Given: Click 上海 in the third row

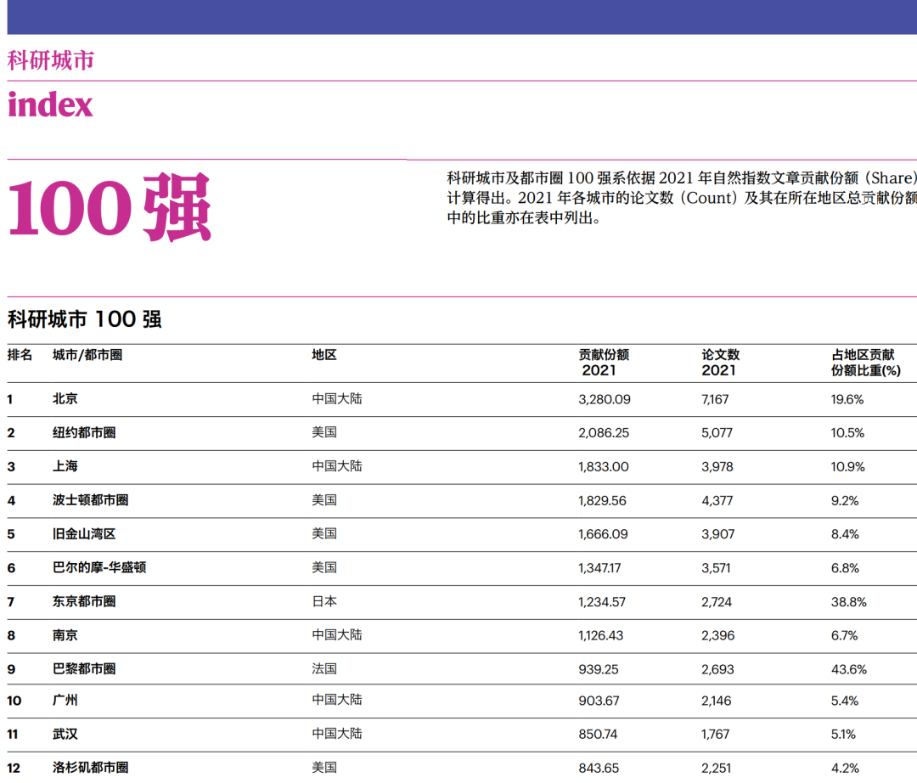Looking at the screenshot, I should pyautogui.click(x=65, y=466).
